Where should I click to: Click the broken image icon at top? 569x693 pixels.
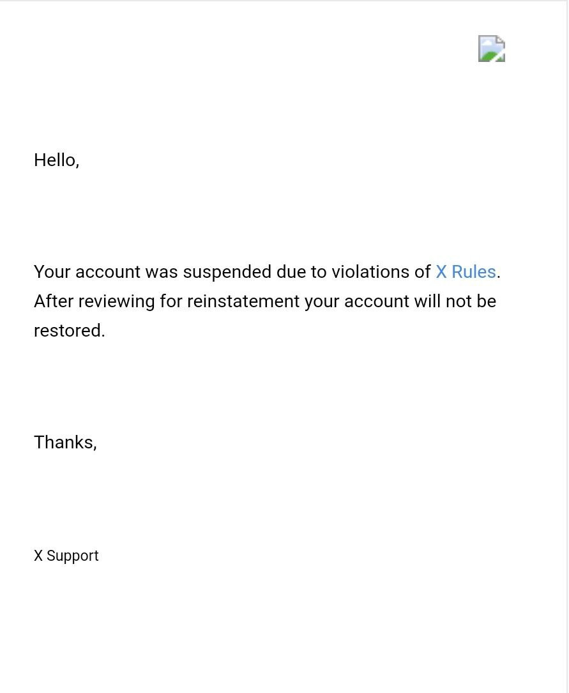492,49
